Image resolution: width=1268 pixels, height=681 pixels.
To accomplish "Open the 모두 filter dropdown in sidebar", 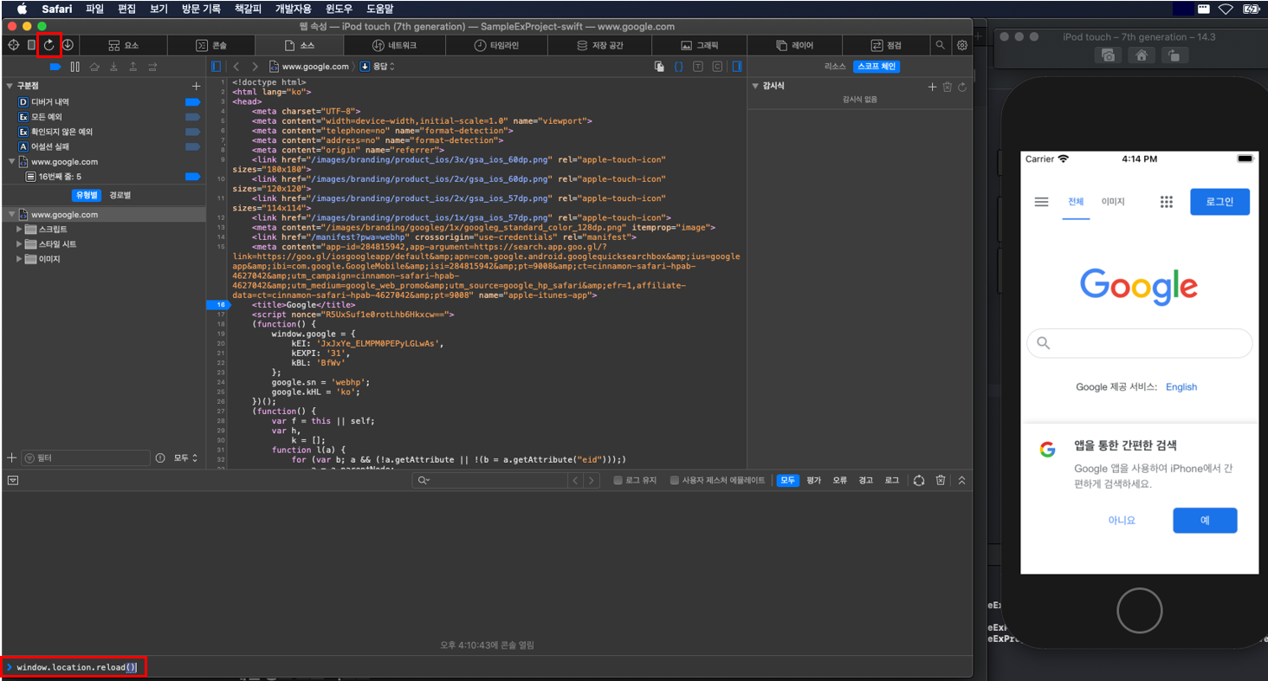I will [x=185, y=457].
